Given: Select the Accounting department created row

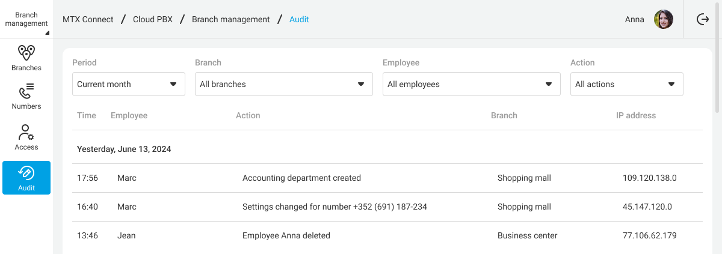Looking at the screenshot, I should click(x=301, y=178).
